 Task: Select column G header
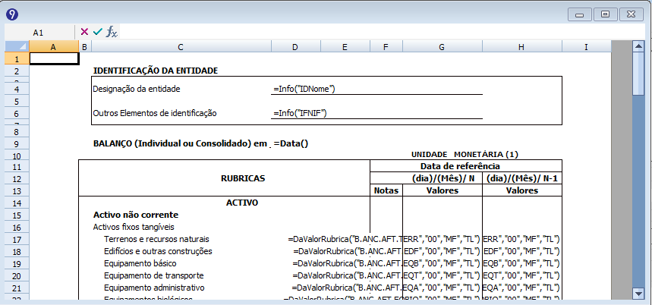click(x=441, y=47)
